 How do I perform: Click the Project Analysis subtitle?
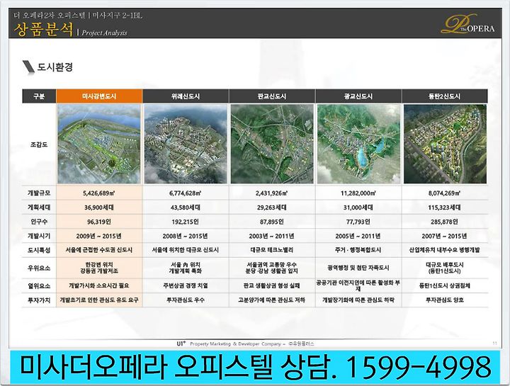pos(104,33)
